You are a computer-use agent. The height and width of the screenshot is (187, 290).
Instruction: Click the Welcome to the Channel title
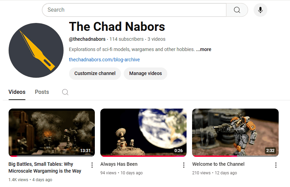tap(218, 164)
